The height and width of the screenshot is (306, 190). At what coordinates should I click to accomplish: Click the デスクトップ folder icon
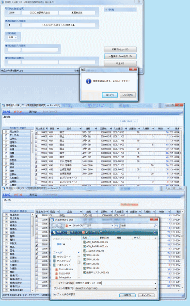pyautogui.click(x=55, y=261)
